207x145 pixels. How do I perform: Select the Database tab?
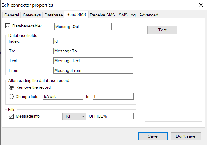[x=54, y=15]
